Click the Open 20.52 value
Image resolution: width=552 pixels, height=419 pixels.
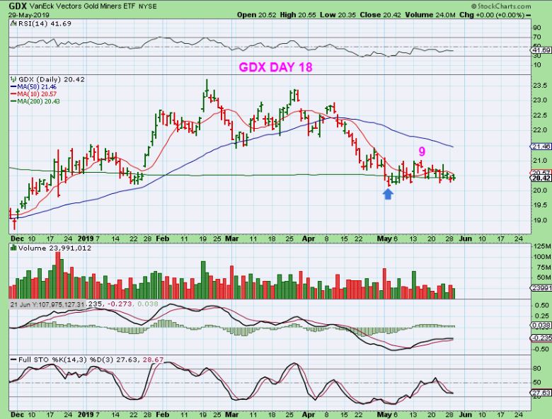[x=257, y=15]
